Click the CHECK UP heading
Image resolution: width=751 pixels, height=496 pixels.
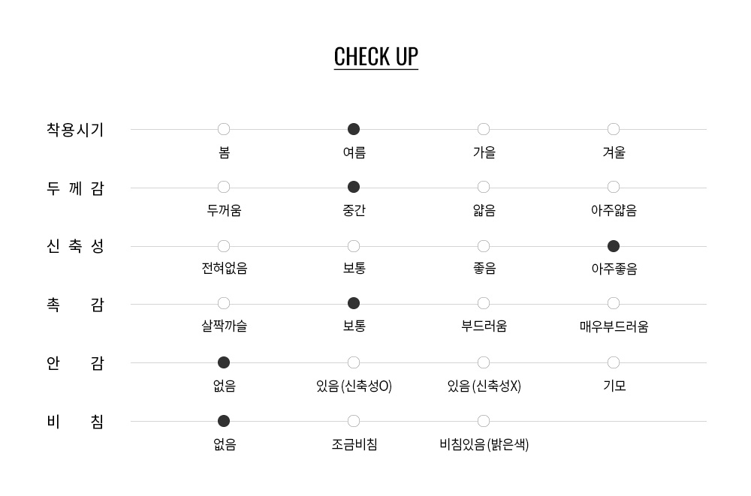click(376, 57)
